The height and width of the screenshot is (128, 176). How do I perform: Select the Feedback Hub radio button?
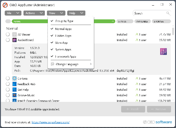8,84
